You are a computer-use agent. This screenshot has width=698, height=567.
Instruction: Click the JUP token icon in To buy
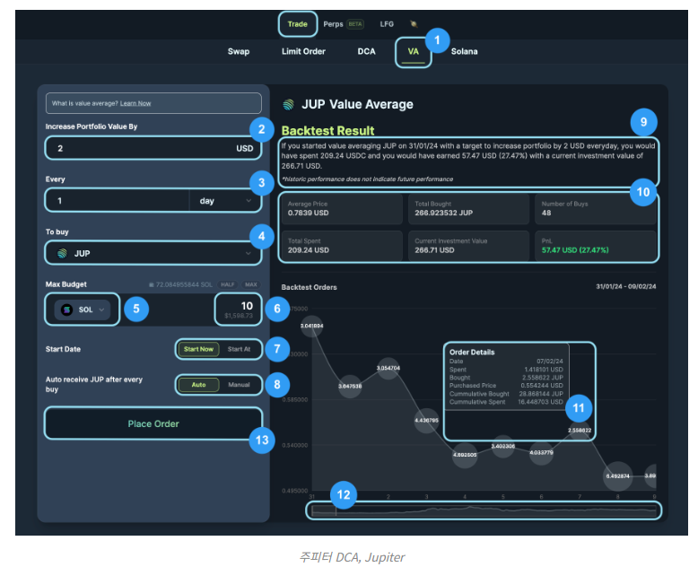pos(62,254)
